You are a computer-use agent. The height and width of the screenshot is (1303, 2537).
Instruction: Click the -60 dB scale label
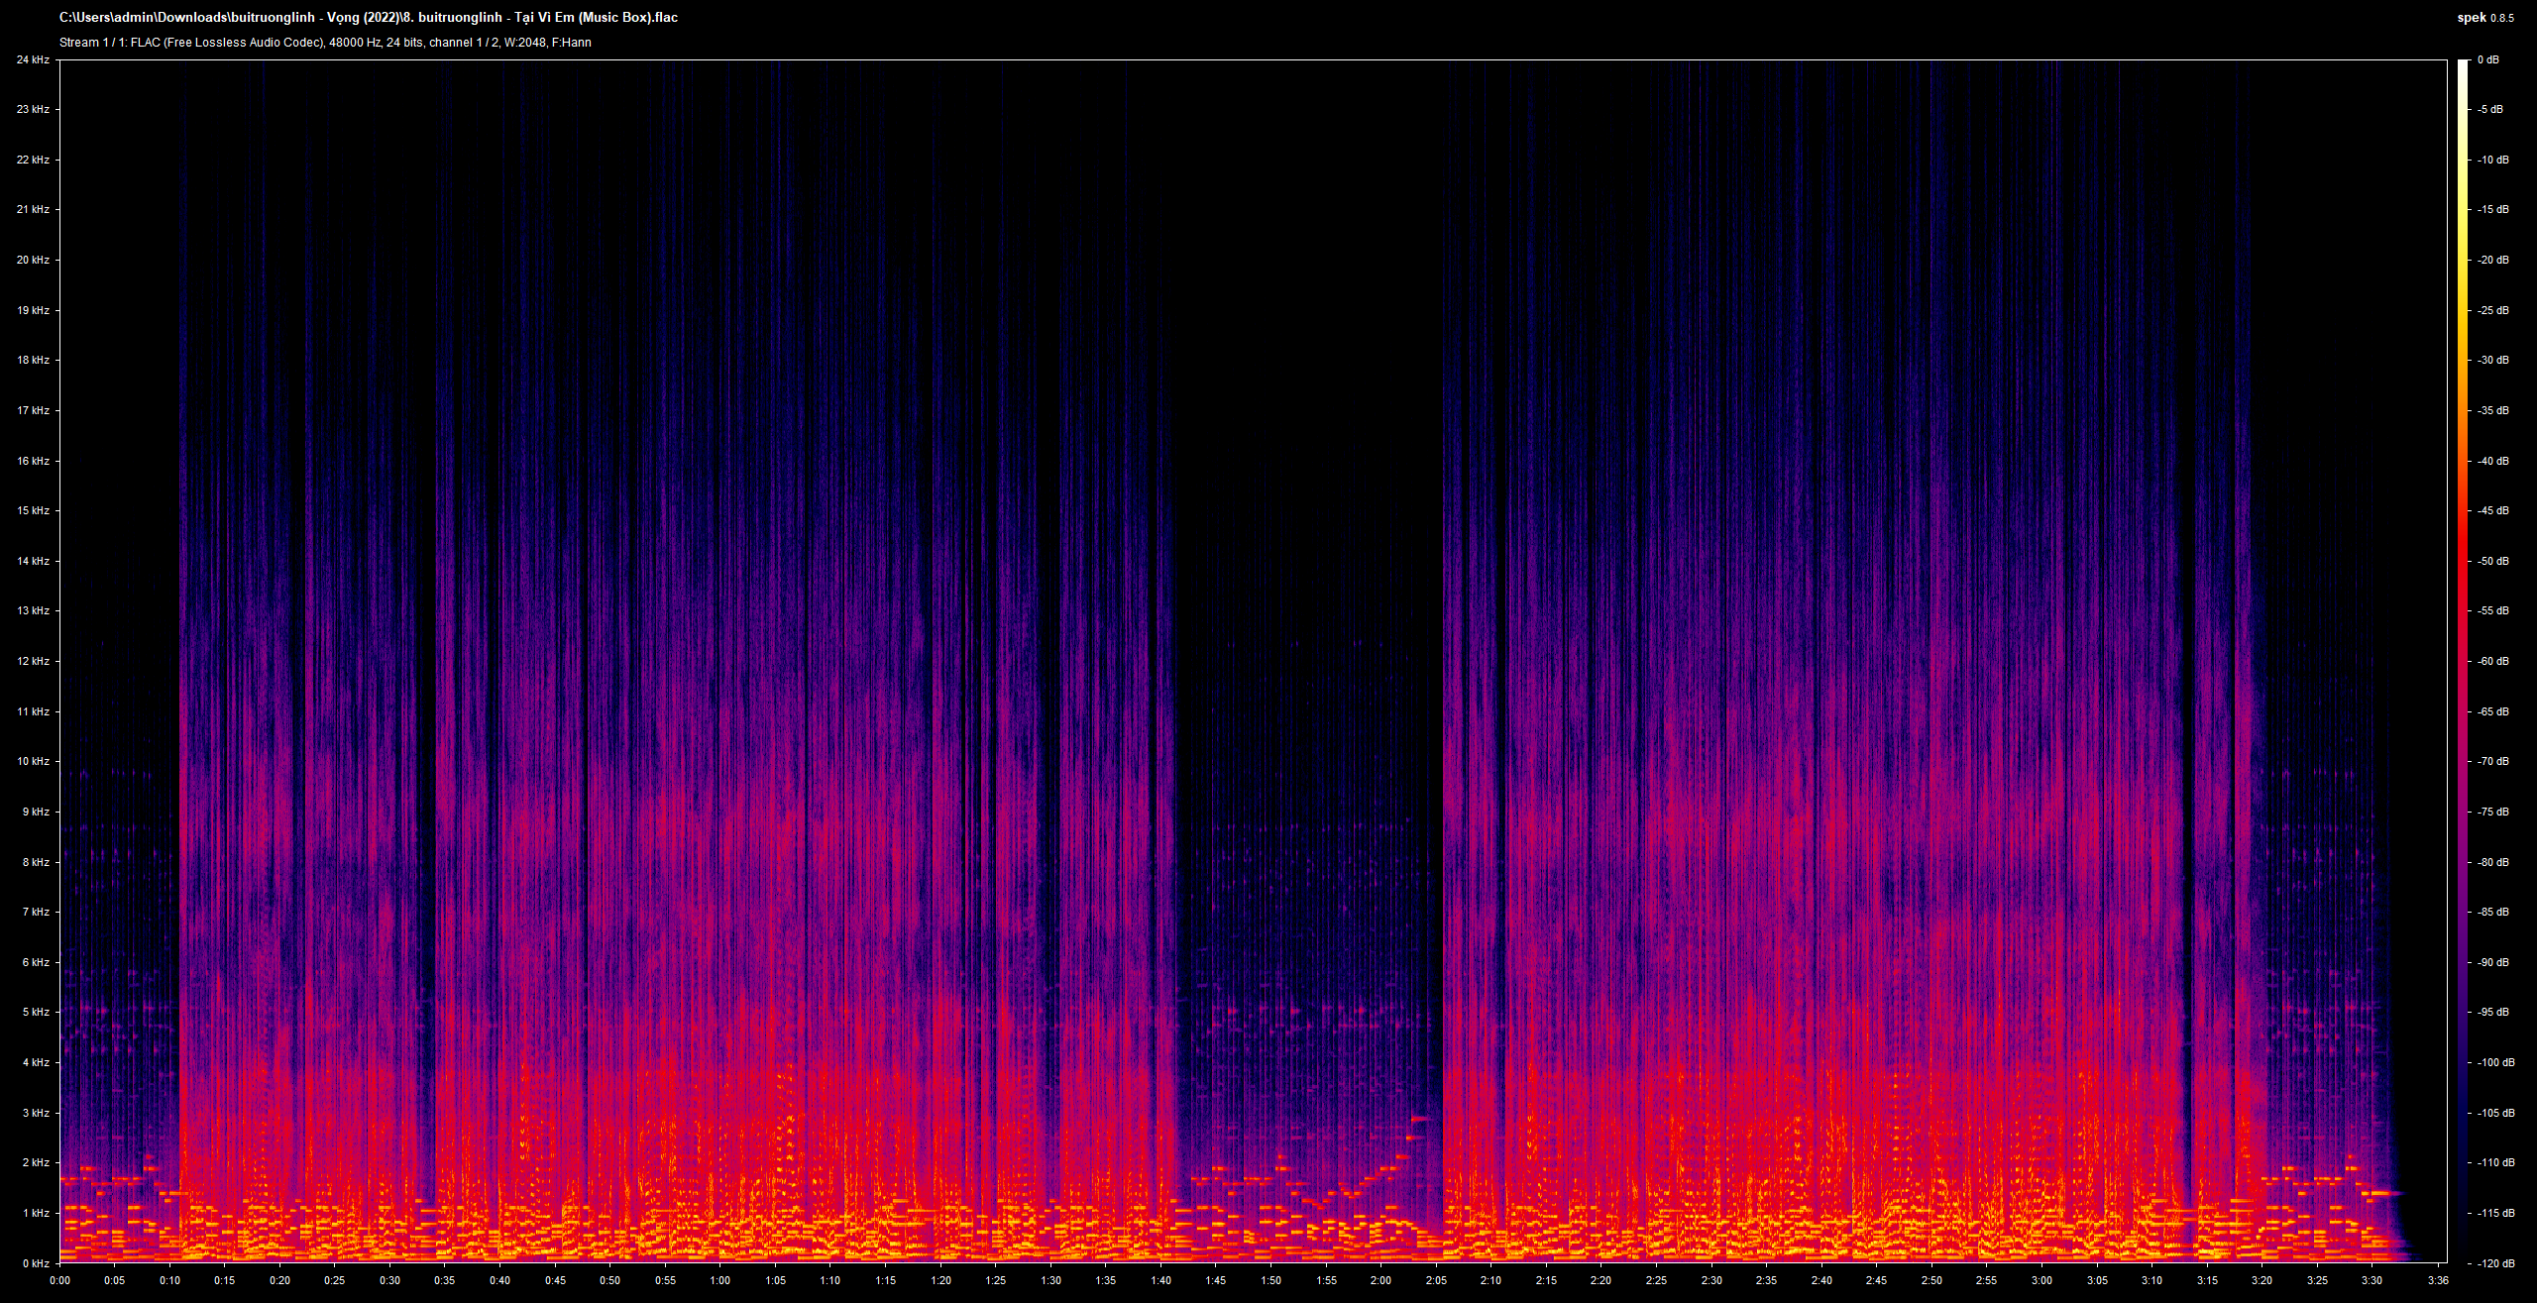tap(2493, 661)
